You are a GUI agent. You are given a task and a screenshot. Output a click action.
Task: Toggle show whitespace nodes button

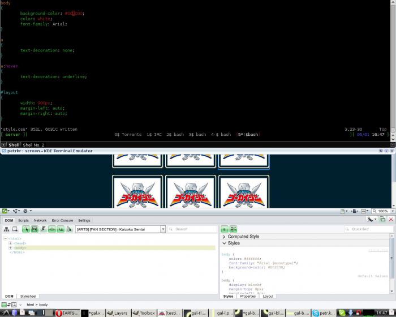tap(61, 229)
